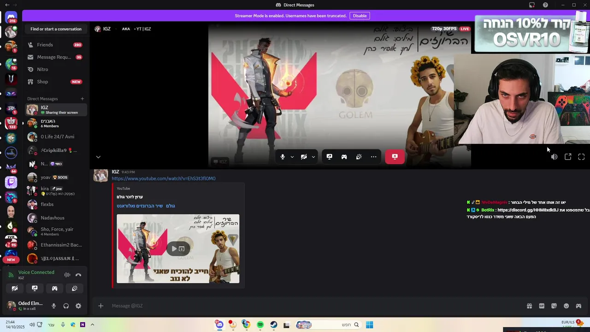This screenshot has width=590, height=332.
Task: Open האבנים group with 6 Members
Action: pos(56,123)
